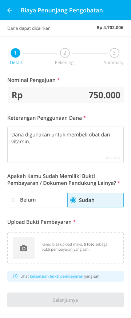Open ketentuan bukti pembayaran link
The image size is (131, 318).
click(56, 276)
